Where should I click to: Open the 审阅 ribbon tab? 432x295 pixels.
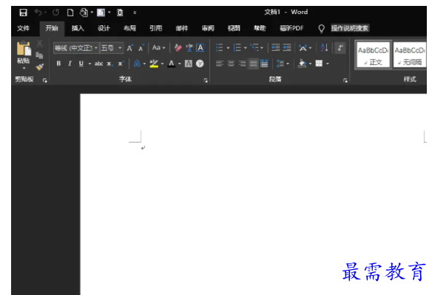208,28
